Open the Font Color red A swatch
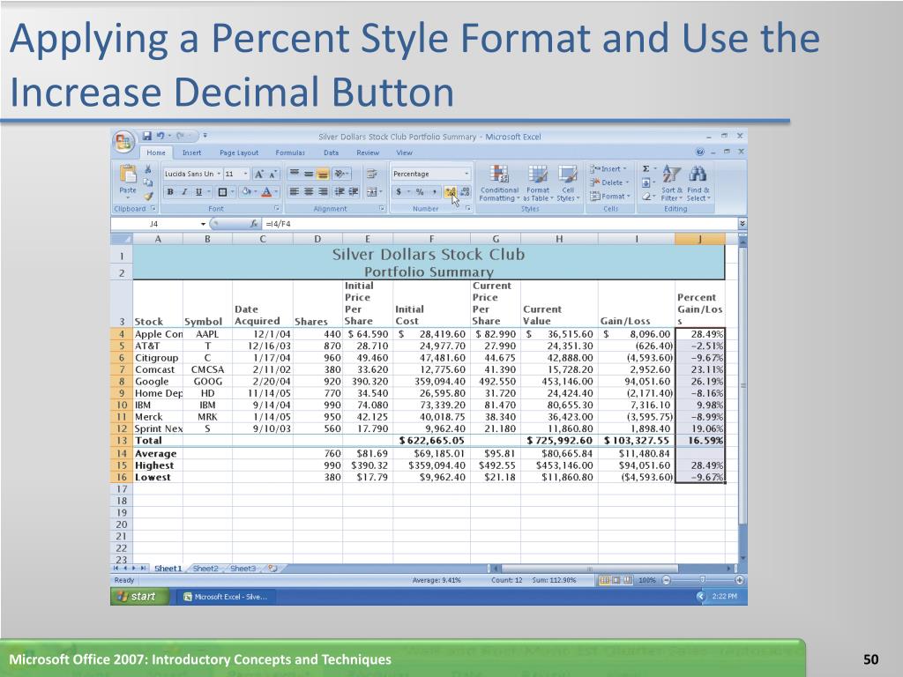This screenshot has width=903, height=677. pyautogui.click(x=266, y=191)
